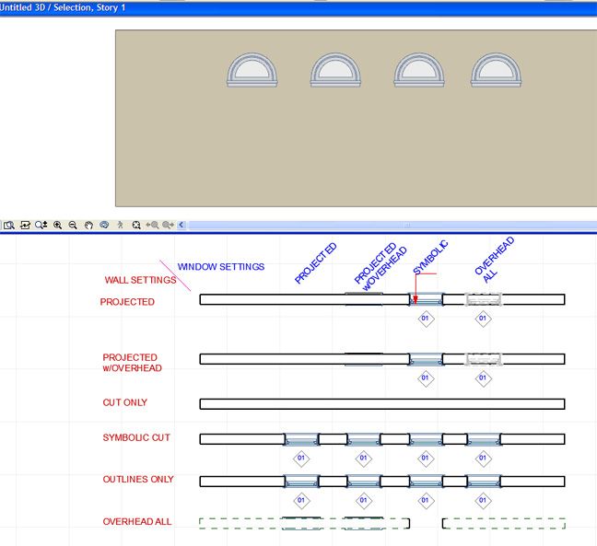Click third 01 marker in OUTLINES ONLY row
Screen dimensions: 597x546
[426, 500]
